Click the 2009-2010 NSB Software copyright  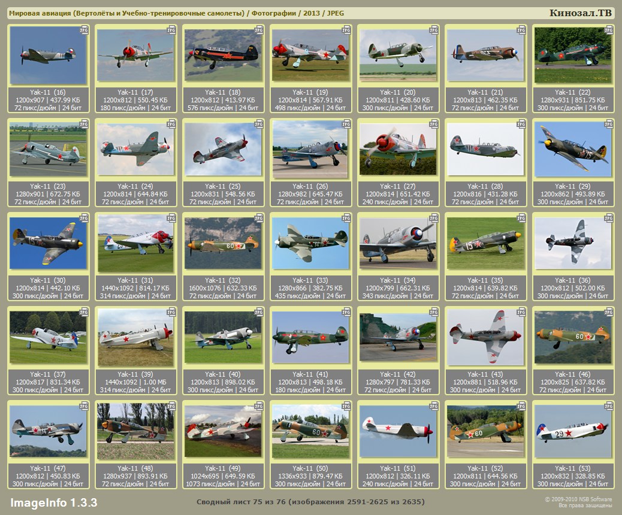click(578, 499)
